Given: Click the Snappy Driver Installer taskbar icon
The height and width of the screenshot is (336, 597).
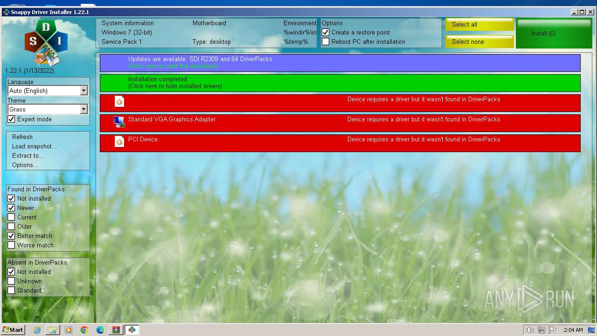Looking at the screenshot, I should click(x=132, y=330).
